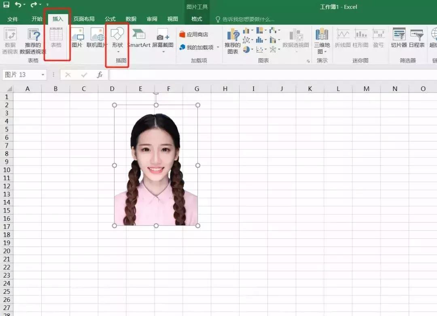Click 联机图片 online pictures icon

coord(97,39)
